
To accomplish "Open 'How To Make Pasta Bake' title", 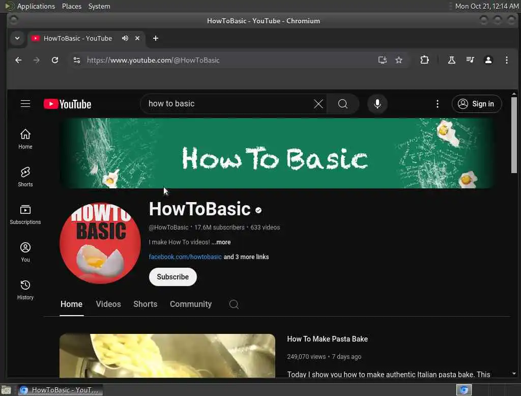I will pos(327,339).
